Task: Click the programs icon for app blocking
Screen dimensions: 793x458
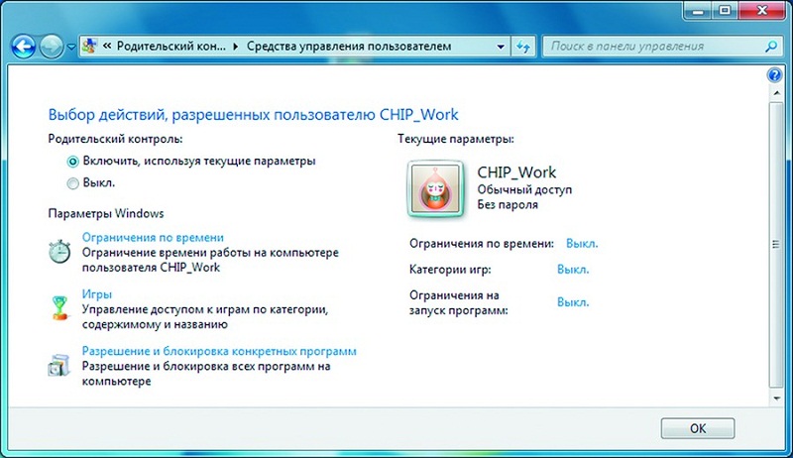Action: [x=58, y=365]
